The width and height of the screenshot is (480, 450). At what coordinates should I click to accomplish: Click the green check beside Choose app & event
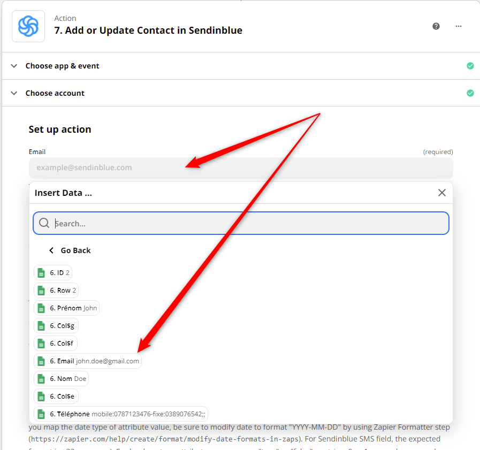pos(470,66)
